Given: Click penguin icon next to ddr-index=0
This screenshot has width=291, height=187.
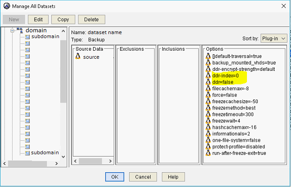Looking at the screenshot, I should (x=208, y=76).
